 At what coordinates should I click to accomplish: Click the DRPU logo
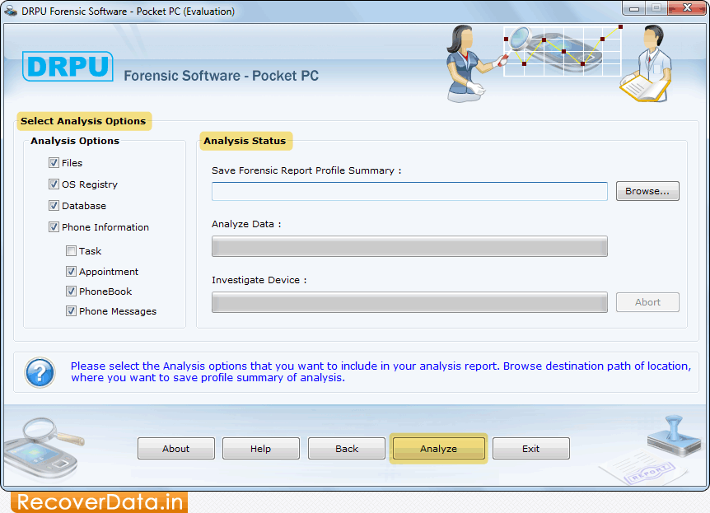pos(68,66)
